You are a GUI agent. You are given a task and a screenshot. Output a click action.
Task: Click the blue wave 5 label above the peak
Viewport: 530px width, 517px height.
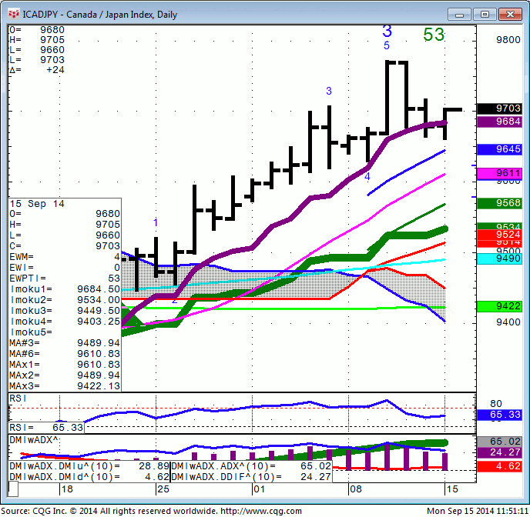click(x=387, y=45)
